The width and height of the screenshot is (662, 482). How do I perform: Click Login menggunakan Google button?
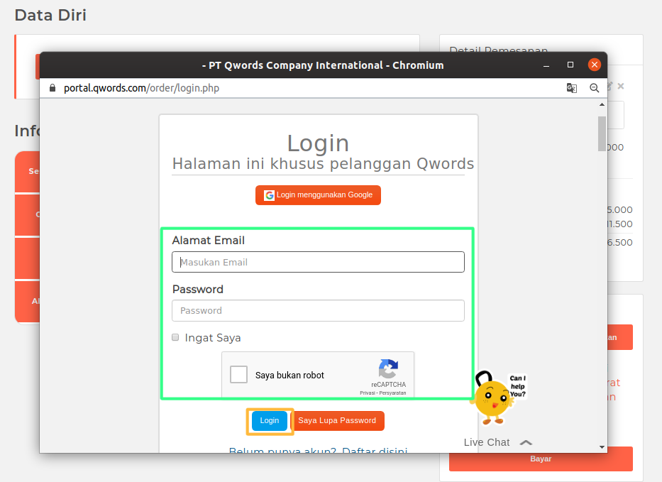pyautogui.click(x=318, y=195)
